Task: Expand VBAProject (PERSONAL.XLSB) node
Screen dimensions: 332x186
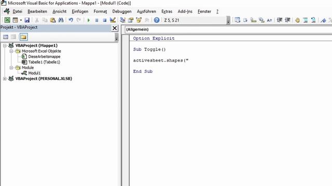Action: click(5, 79)
